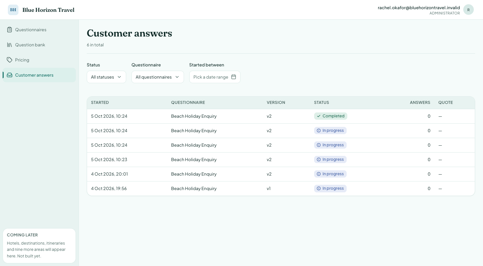Click STATUS column header
The height and width of the screenshot is (266, 483).
(321, 103)
